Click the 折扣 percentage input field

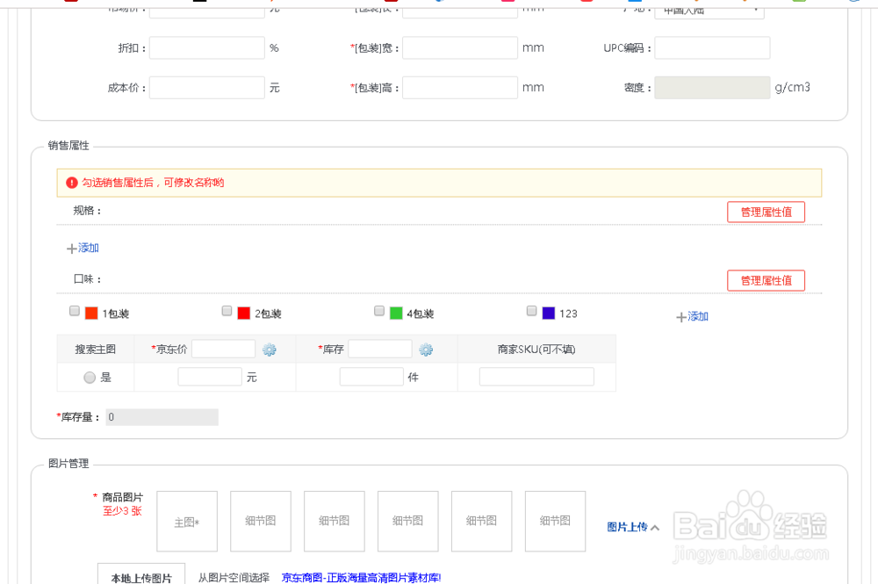[206, 47]
